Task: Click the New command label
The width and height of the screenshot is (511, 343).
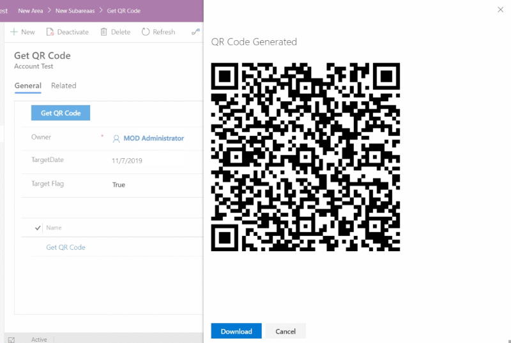Action: pyautogui.click(x=27, y=32)
